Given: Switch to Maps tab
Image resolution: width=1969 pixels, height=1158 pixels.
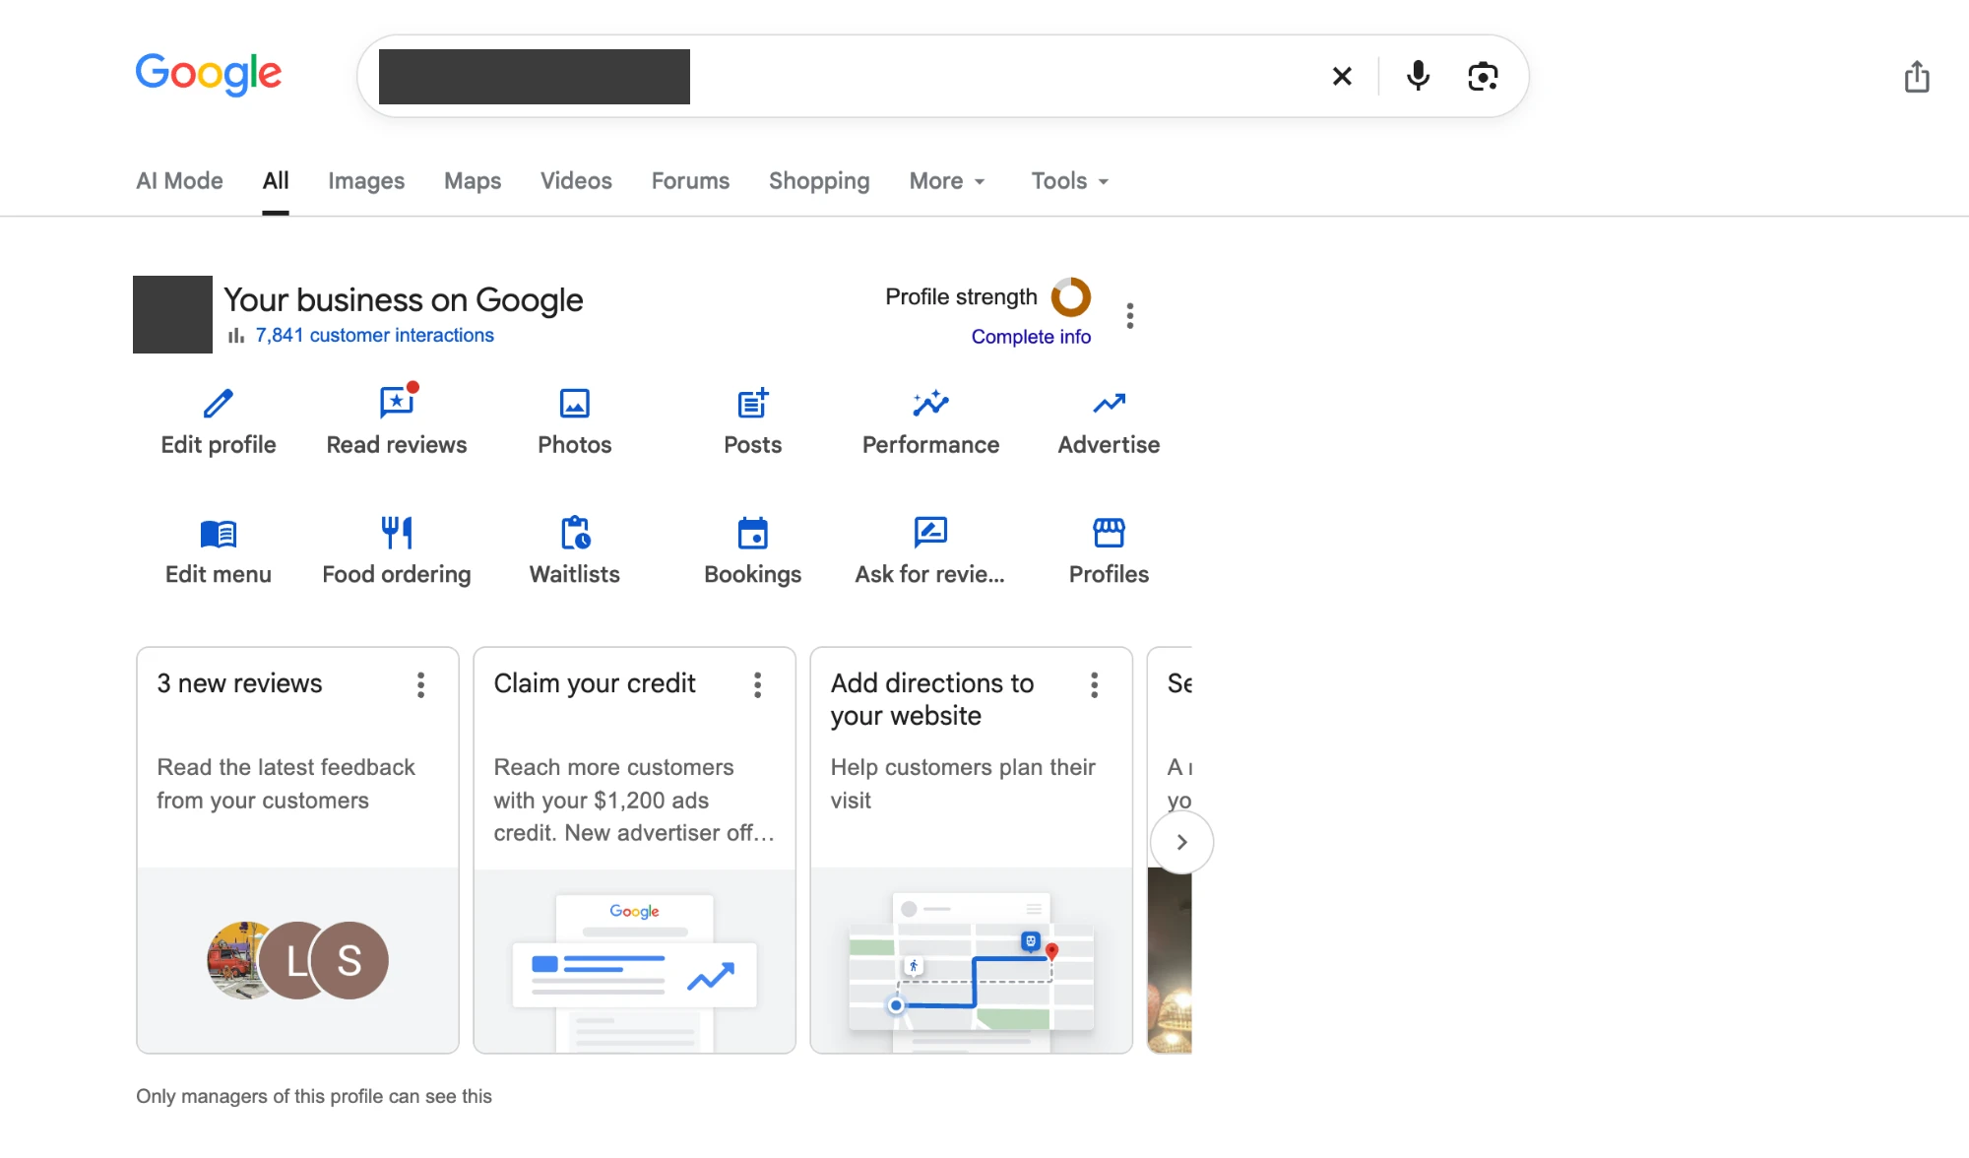Looking at the screenshot, I should point(473,181).
